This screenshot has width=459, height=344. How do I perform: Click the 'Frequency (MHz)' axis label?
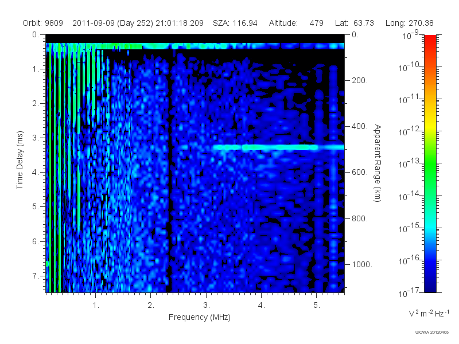click(x=199, y=318)
